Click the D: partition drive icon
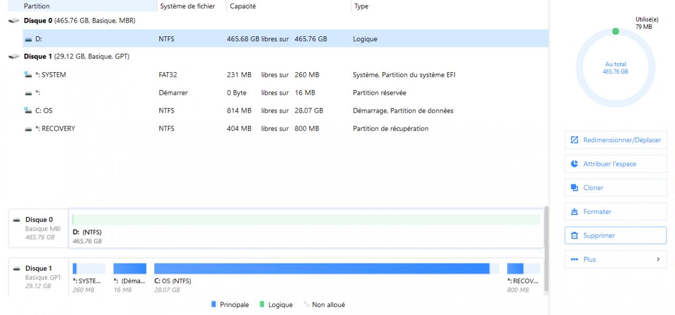This screenshot has width=675, height=315. tap(28, 39)
